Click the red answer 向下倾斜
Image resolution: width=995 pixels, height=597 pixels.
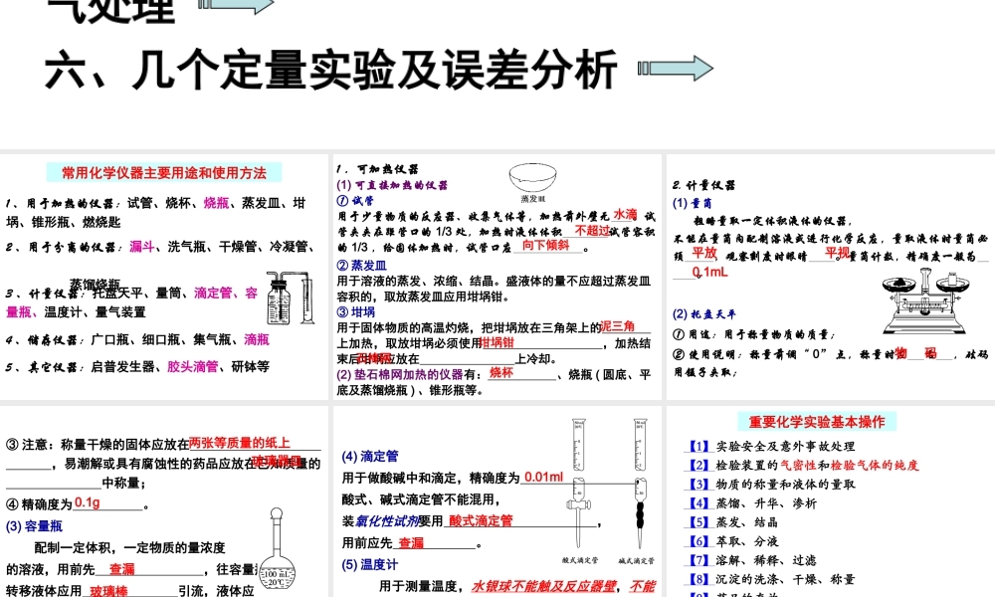coord(545,245)
